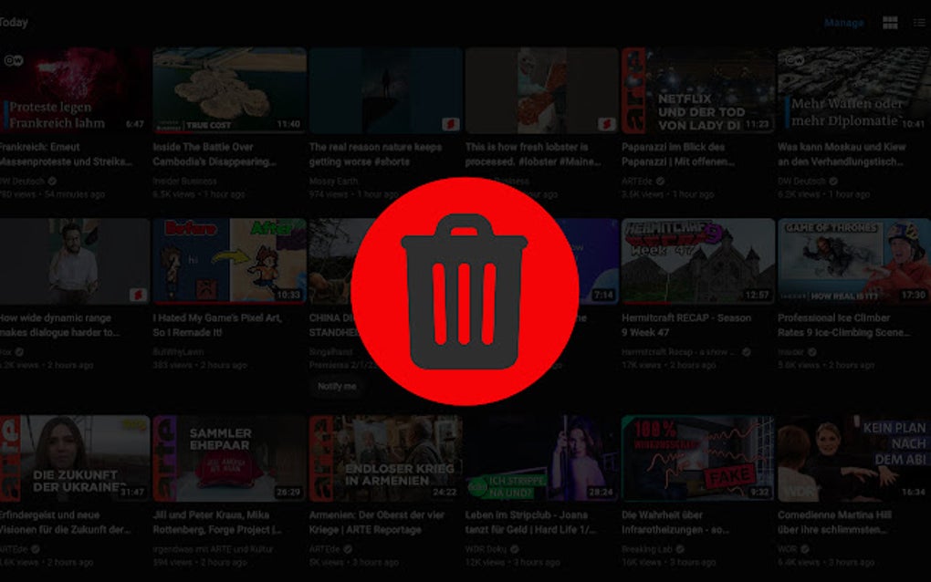Open the Manage link
The image size is (931, 582).
pos(843,23)
